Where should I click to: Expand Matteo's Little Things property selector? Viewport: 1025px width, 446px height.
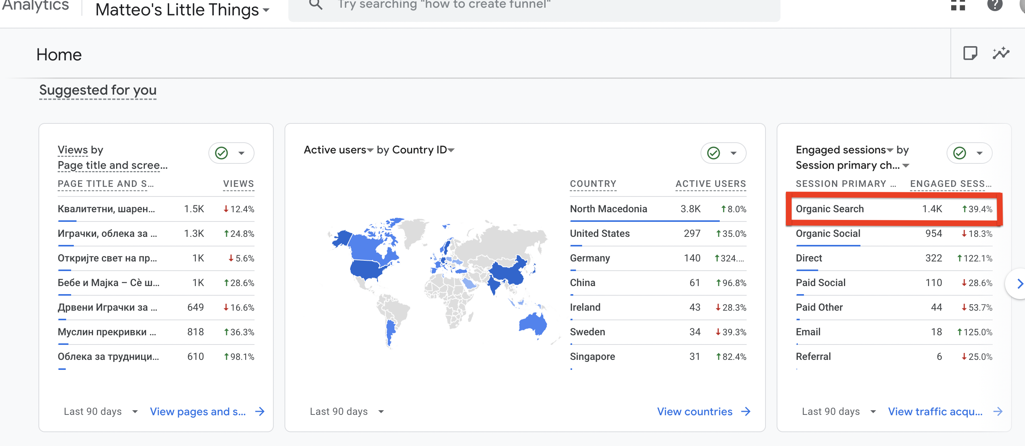point(182,10)
